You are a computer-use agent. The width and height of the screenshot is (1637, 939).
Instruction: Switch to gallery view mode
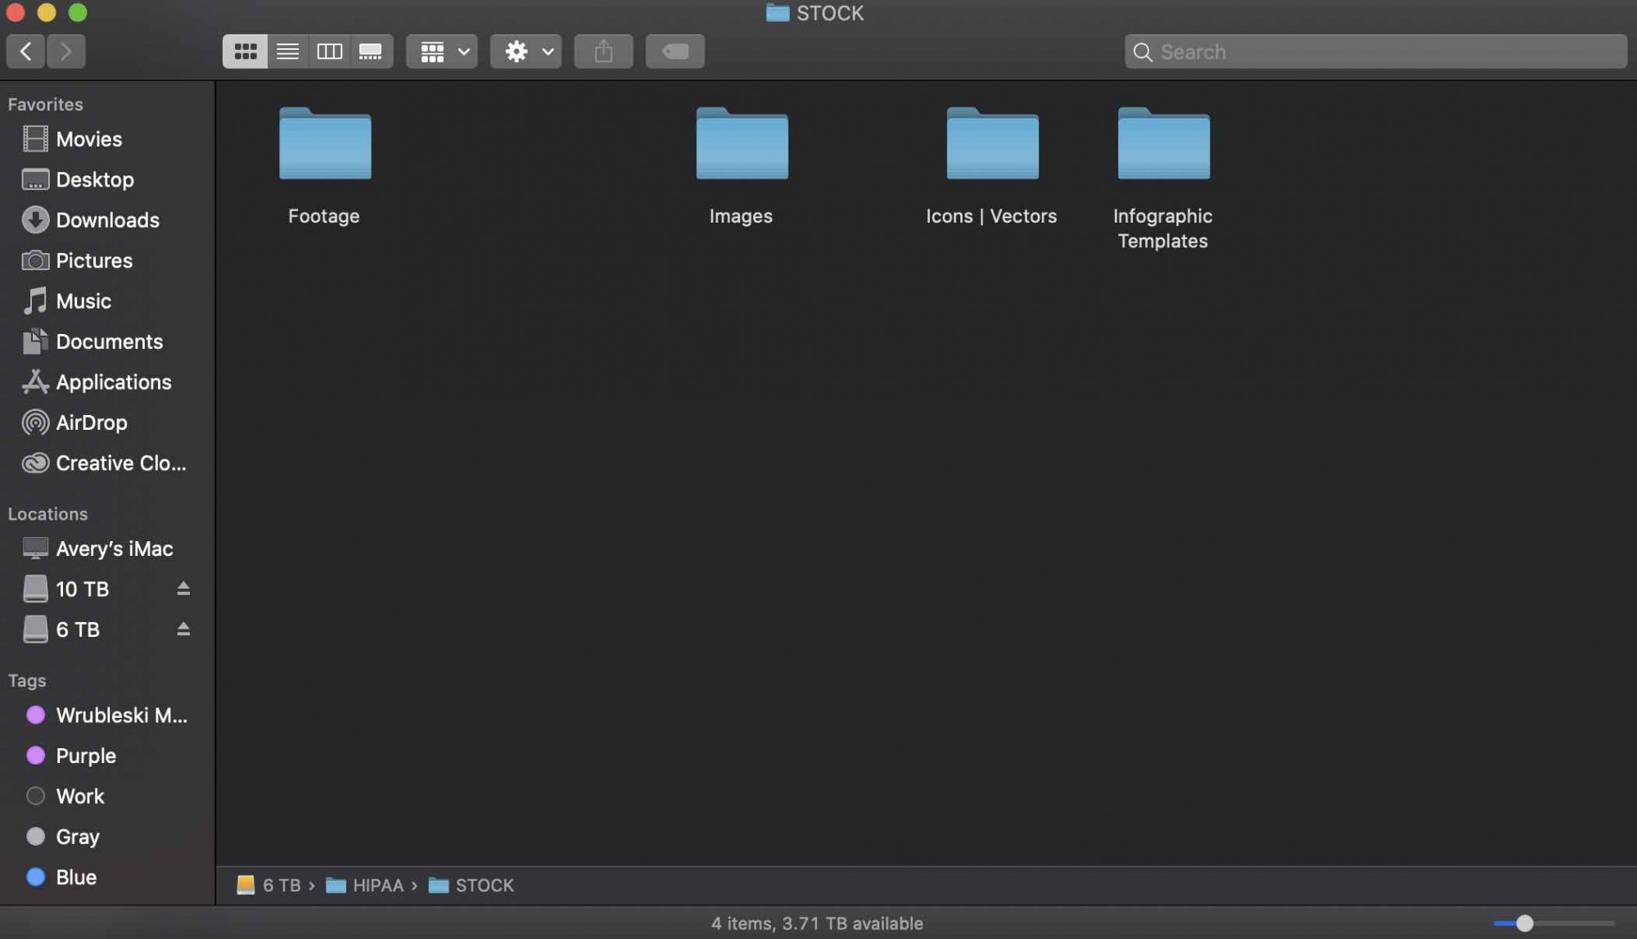point(371,52)
